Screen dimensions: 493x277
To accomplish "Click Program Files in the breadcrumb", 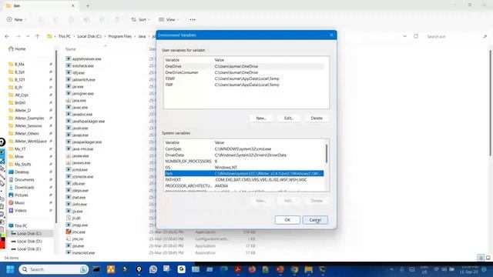I will click(x=120, y=36).
